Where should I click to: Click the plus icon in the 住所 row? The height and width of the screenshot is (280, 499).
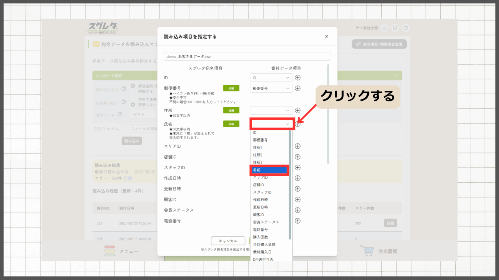[x=298, y=110]
